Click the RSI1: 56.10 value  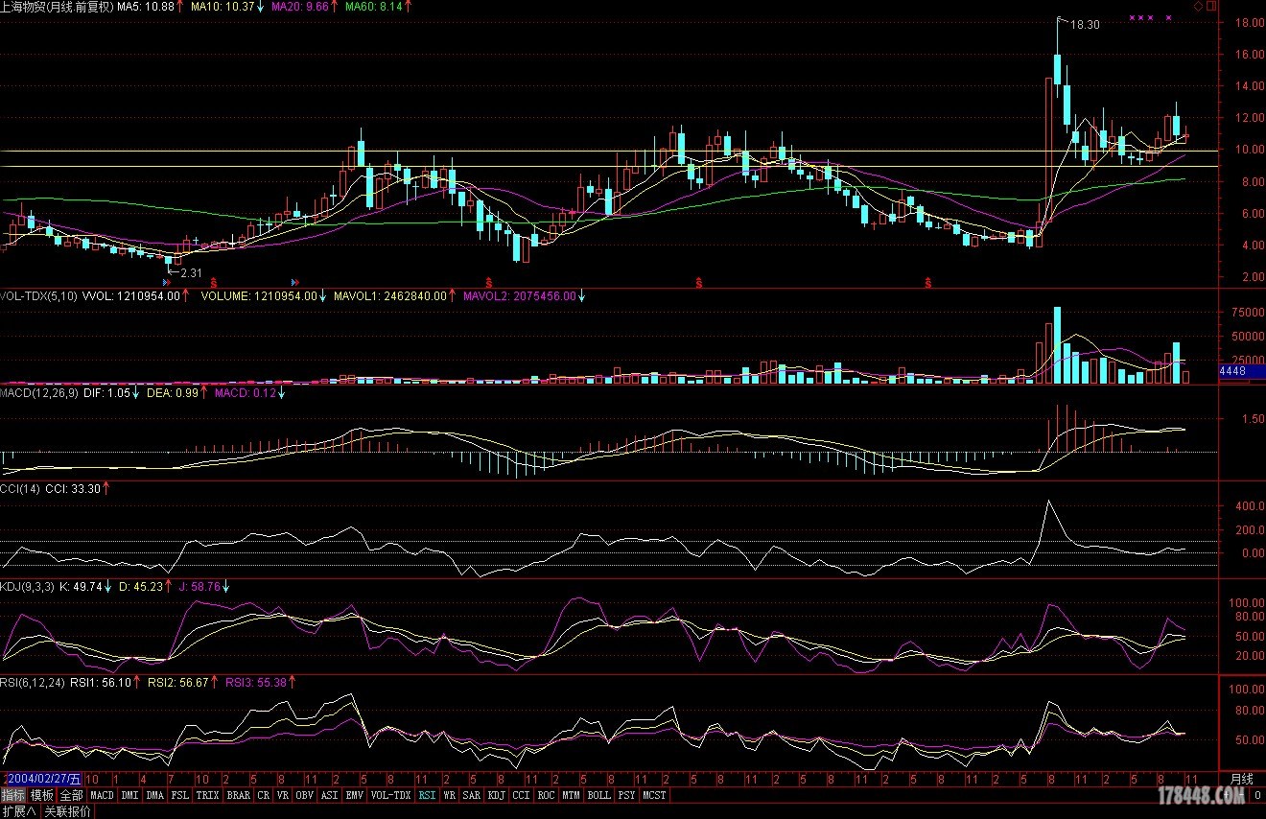(x=101, y=682)
